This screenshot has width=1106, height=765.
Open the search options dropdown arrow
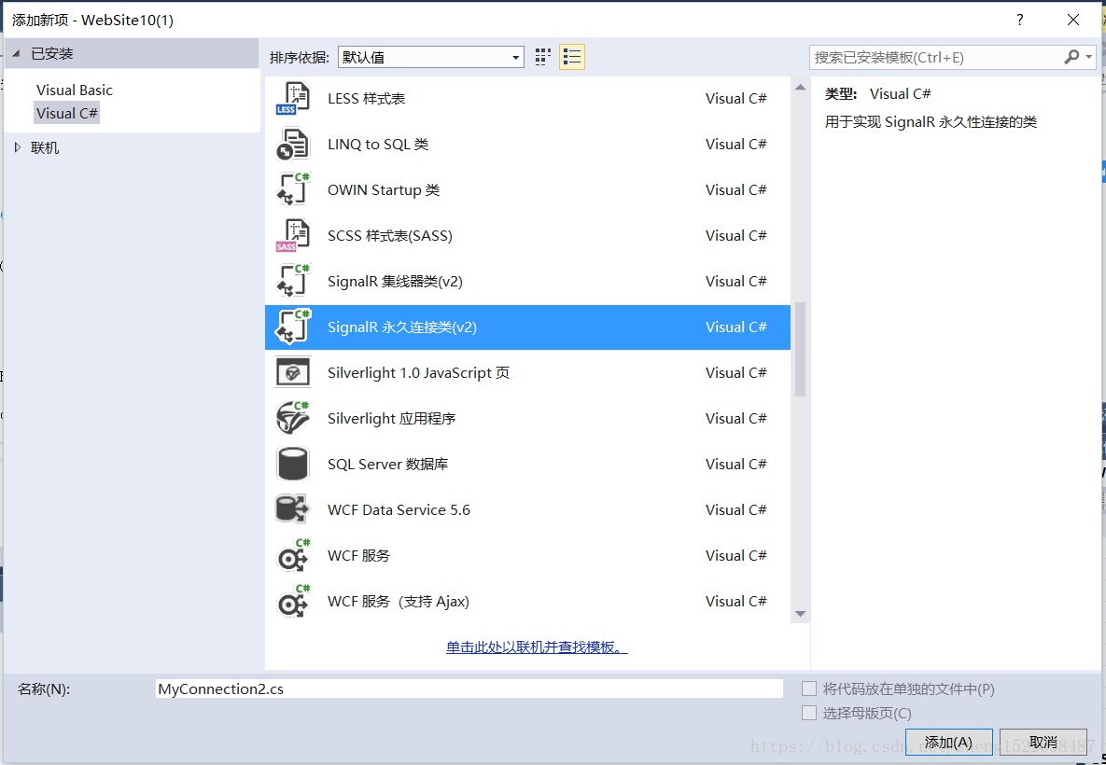[x=1089, y=57]
